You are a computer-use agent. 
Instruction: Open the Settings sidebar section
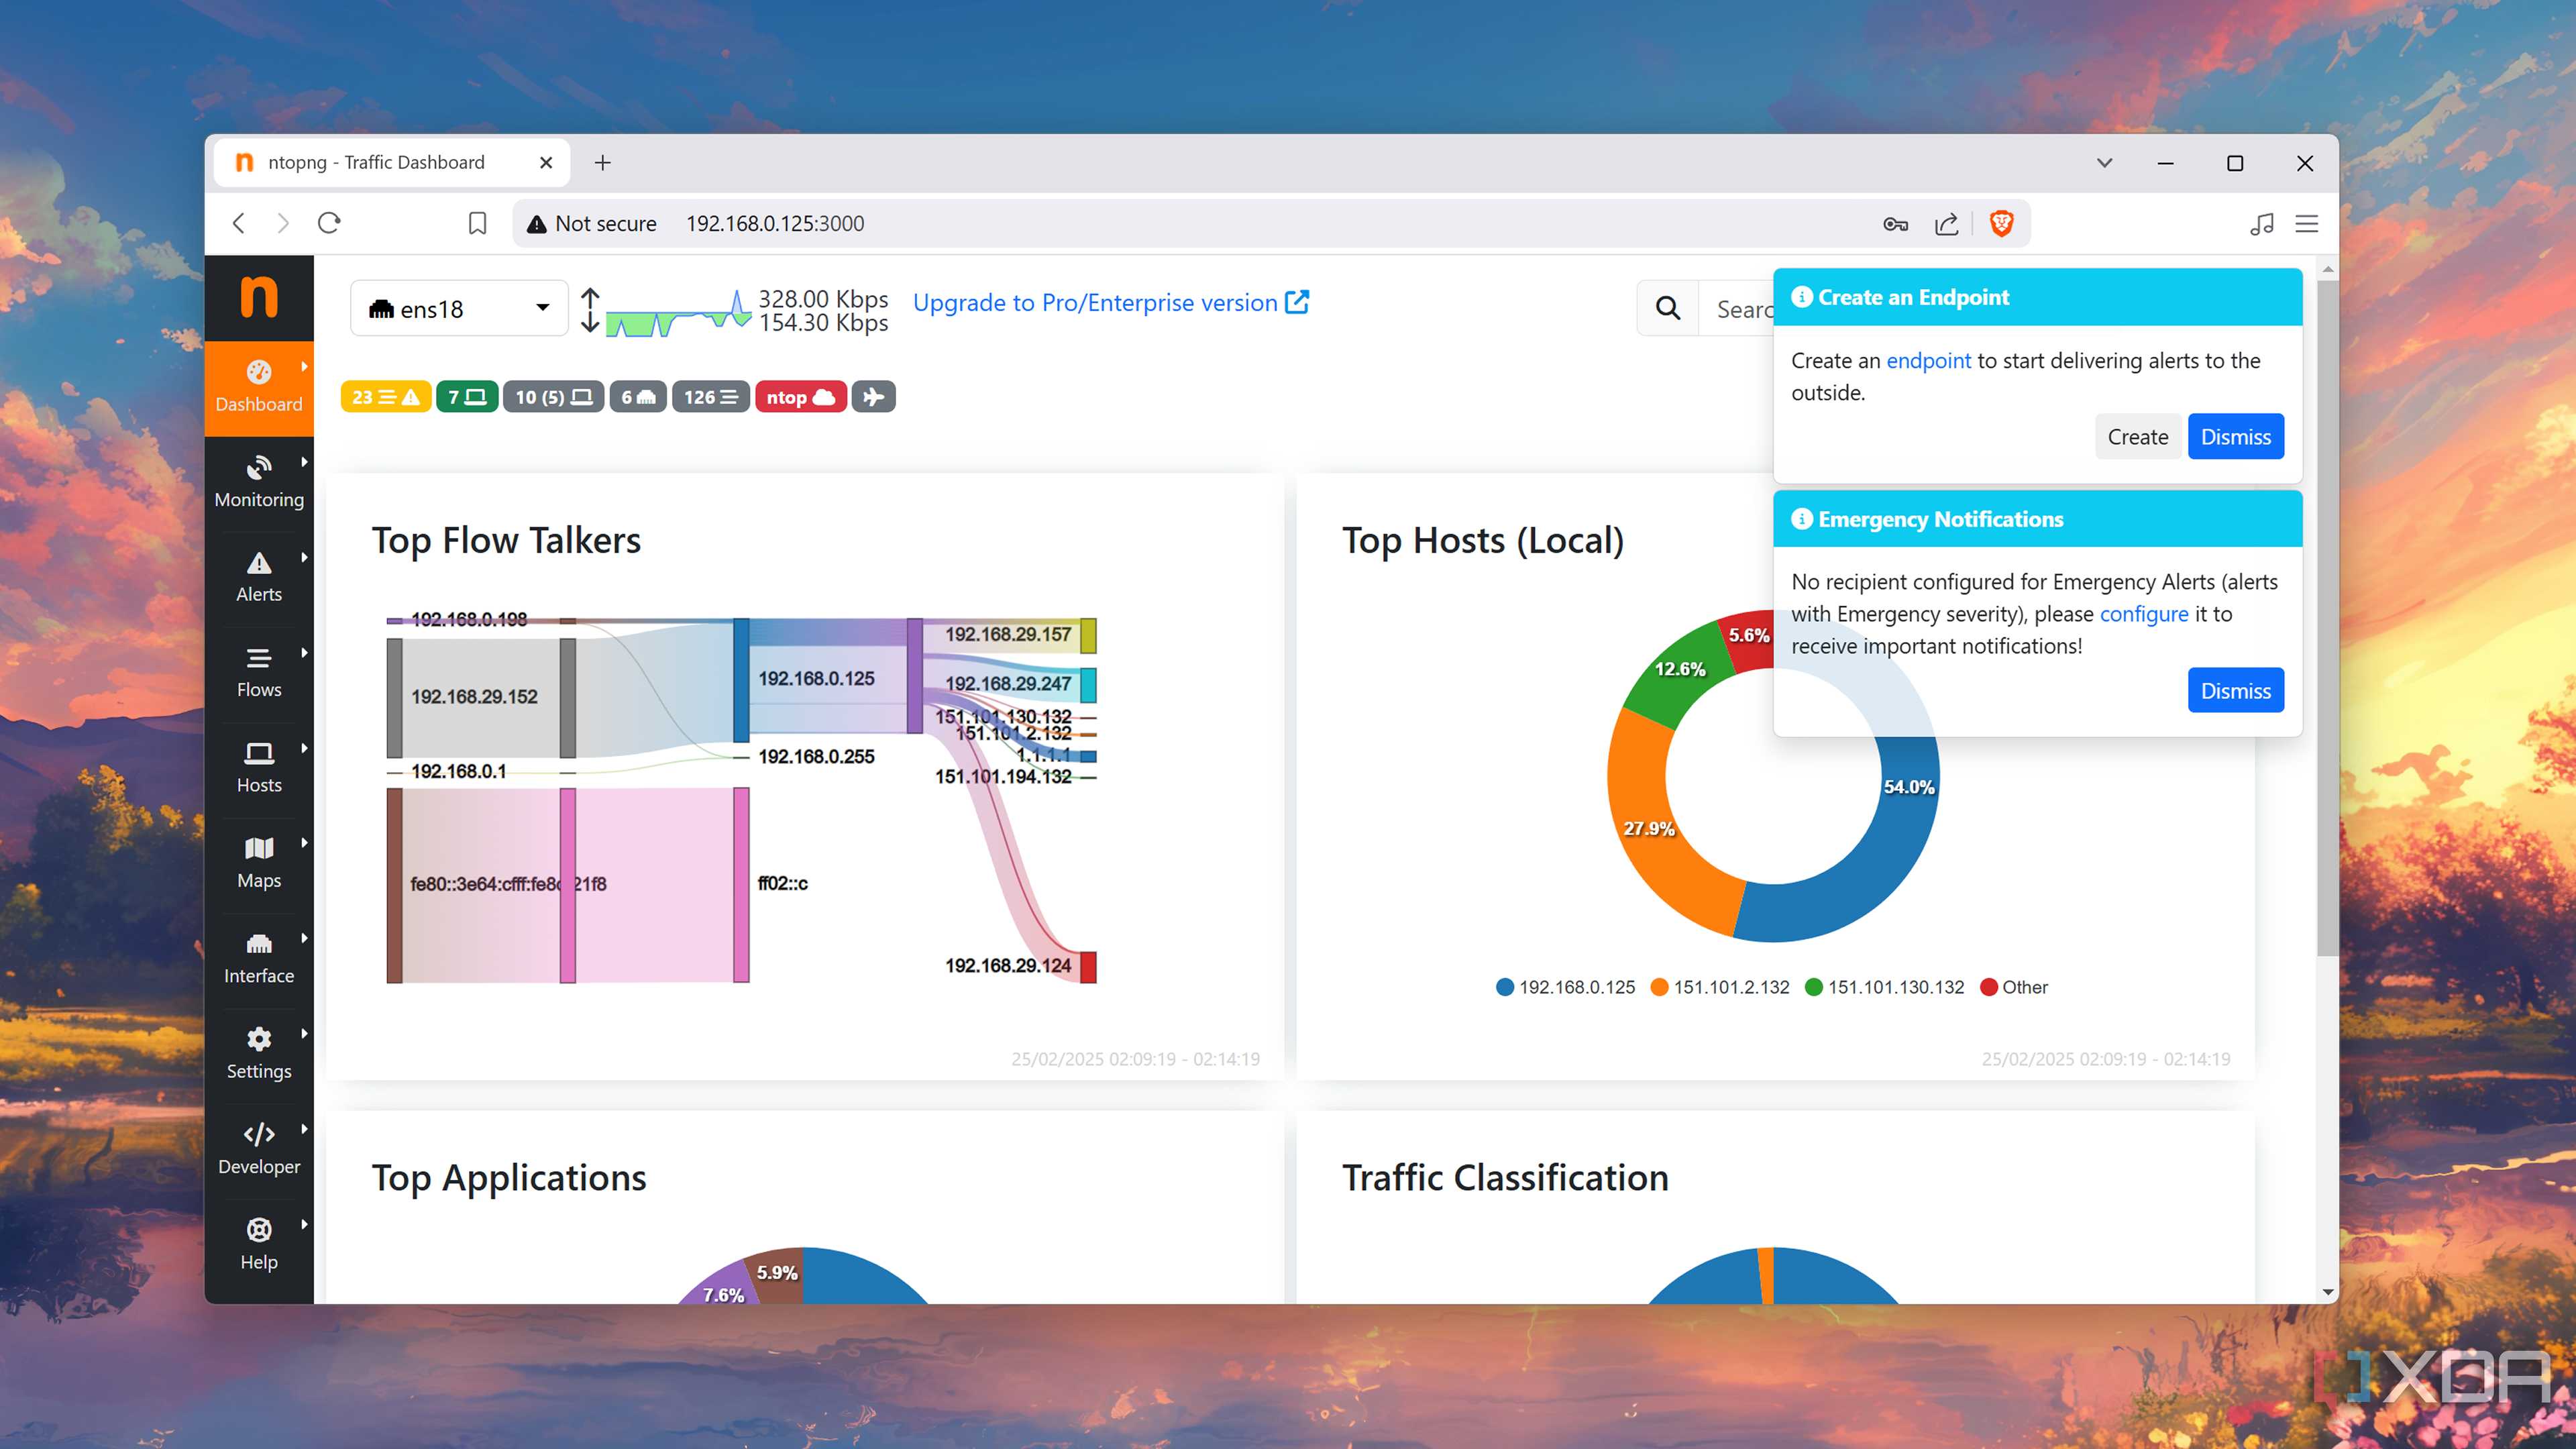coord(259,1055)
